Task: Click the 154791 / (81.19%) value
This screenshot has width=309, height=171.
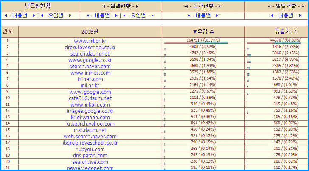Action: [203, 40]
